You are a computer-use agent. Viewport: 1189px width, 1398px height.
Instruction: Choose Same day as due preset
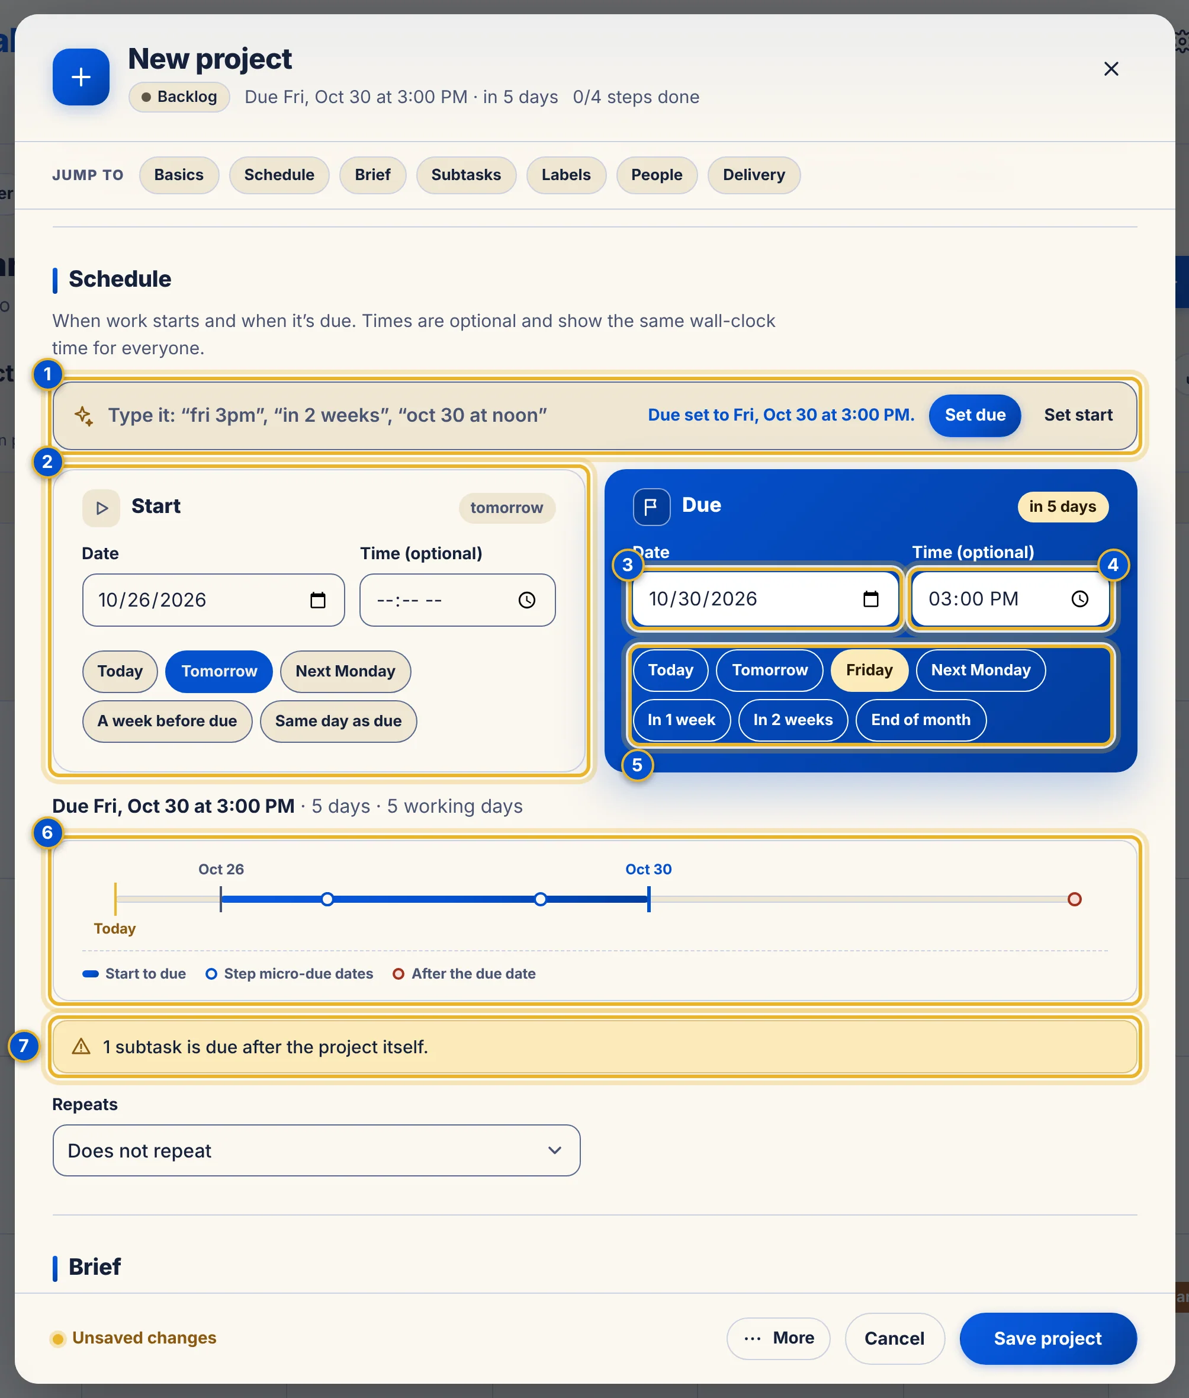point(338,722)
